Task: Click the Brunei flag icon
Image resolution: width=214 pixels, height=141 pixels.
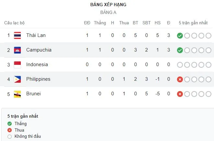Action: [18, 94]
